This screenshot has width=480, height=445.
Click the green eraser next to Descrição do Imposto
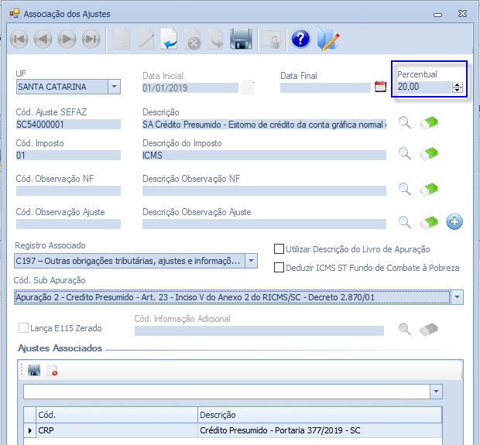[x=428, y=154]
